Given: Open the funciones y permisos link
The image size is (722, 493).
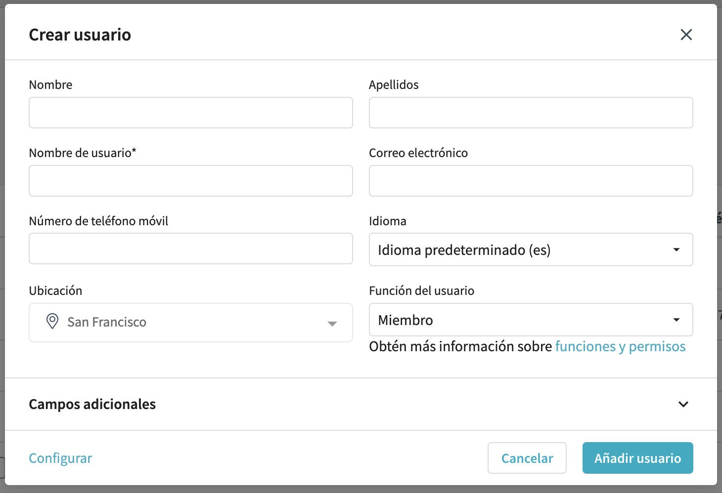Looking at the screenshot, I should pos(620,347).
